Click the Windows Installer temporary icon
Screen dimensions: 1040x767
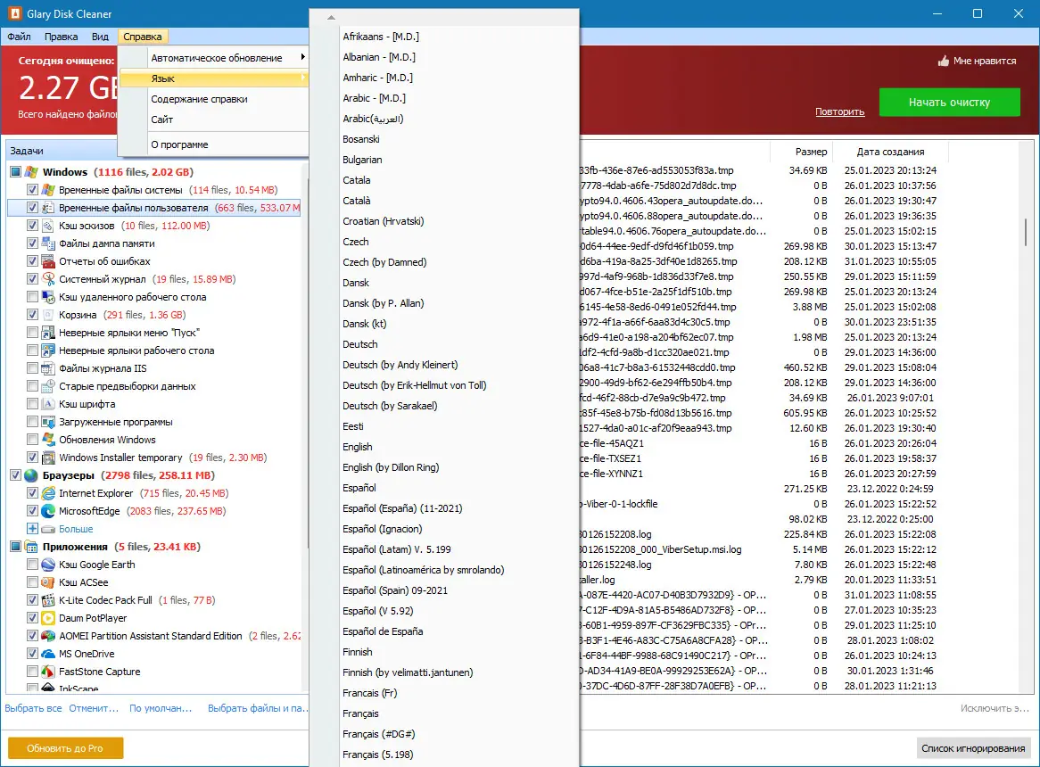point(48,458)
